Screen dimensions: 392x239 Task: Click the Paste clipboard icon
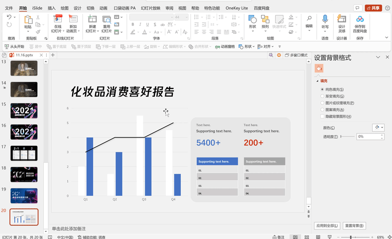click(x=28, y=19)
